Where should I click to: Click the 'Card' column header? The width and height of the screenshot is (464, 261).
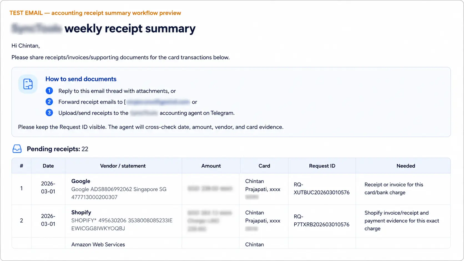coord(264,166)
